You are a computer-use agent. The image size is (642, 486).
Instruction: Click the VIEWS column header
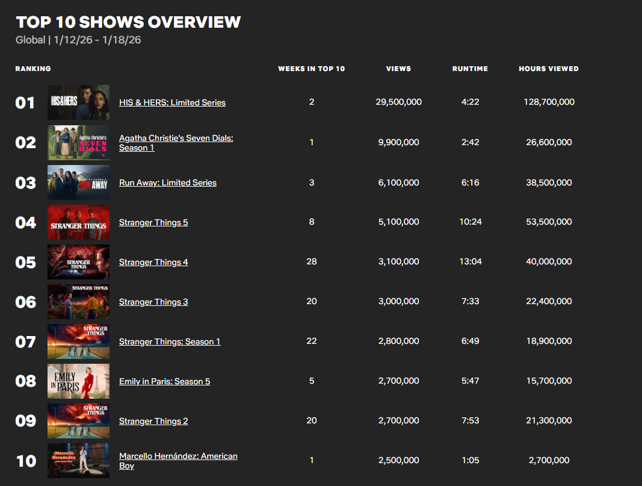(x=398, y=69)
